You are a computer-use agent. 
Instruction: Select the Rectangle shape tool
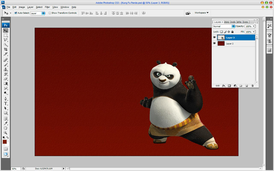tap(6, 113)
